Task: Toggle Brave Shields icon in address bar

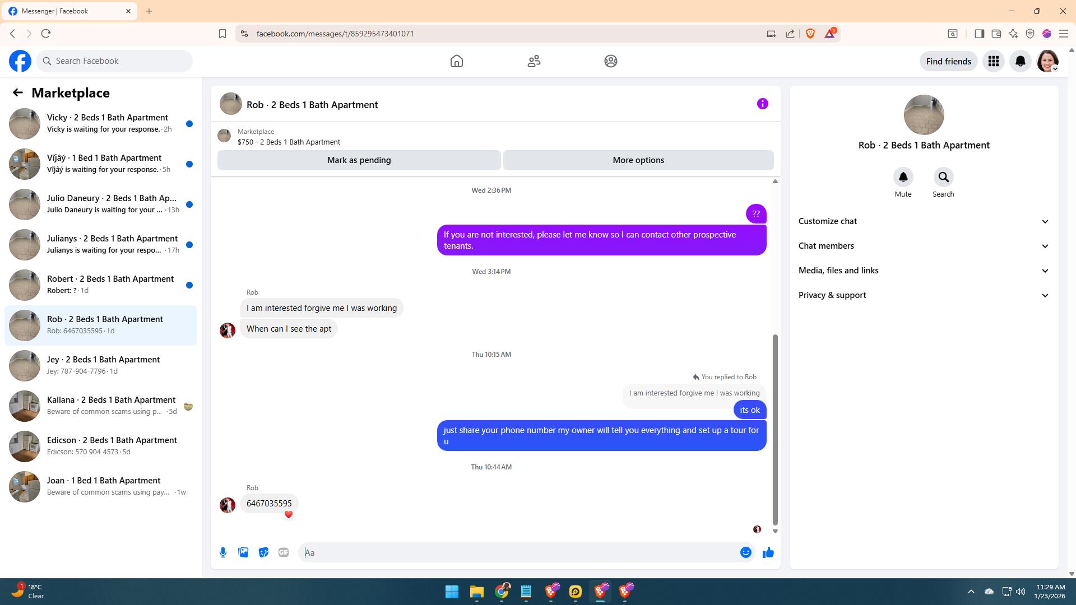Action: pos(810,34)
